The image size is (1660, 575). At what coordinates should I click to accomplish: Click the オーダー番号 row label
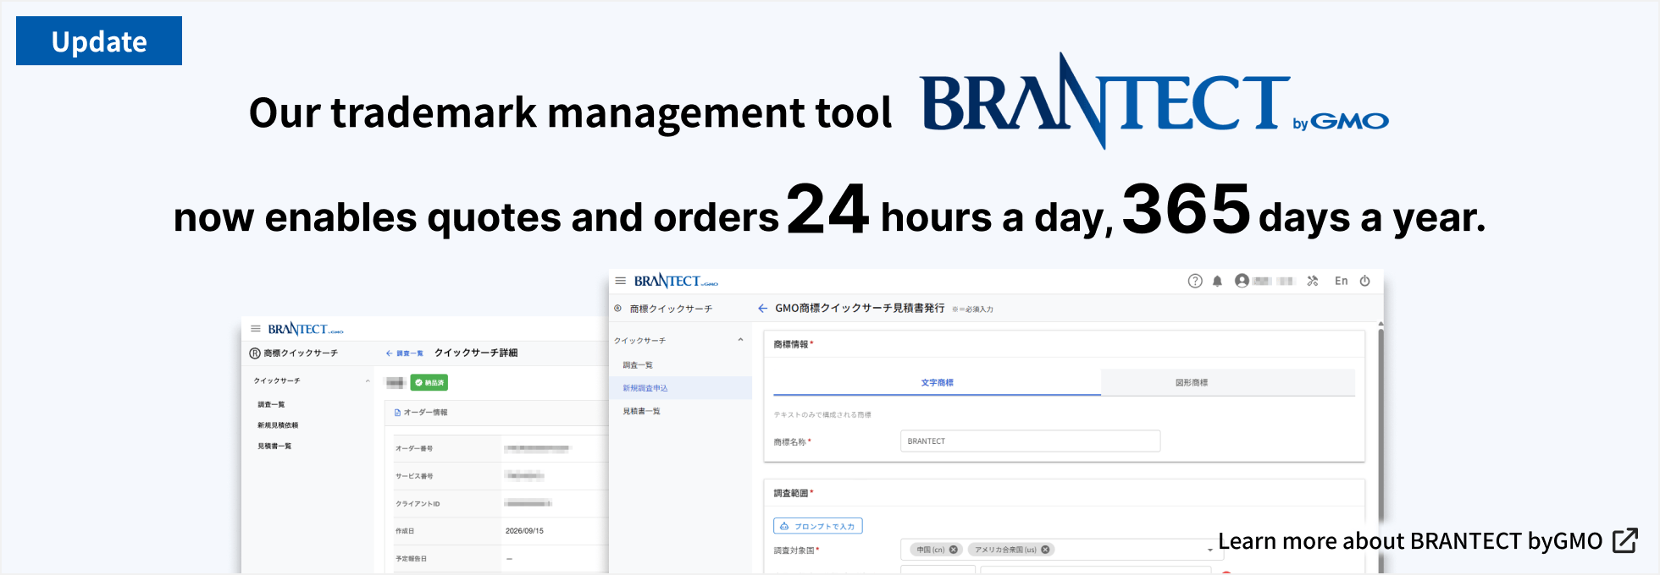[x=414, y=448]
